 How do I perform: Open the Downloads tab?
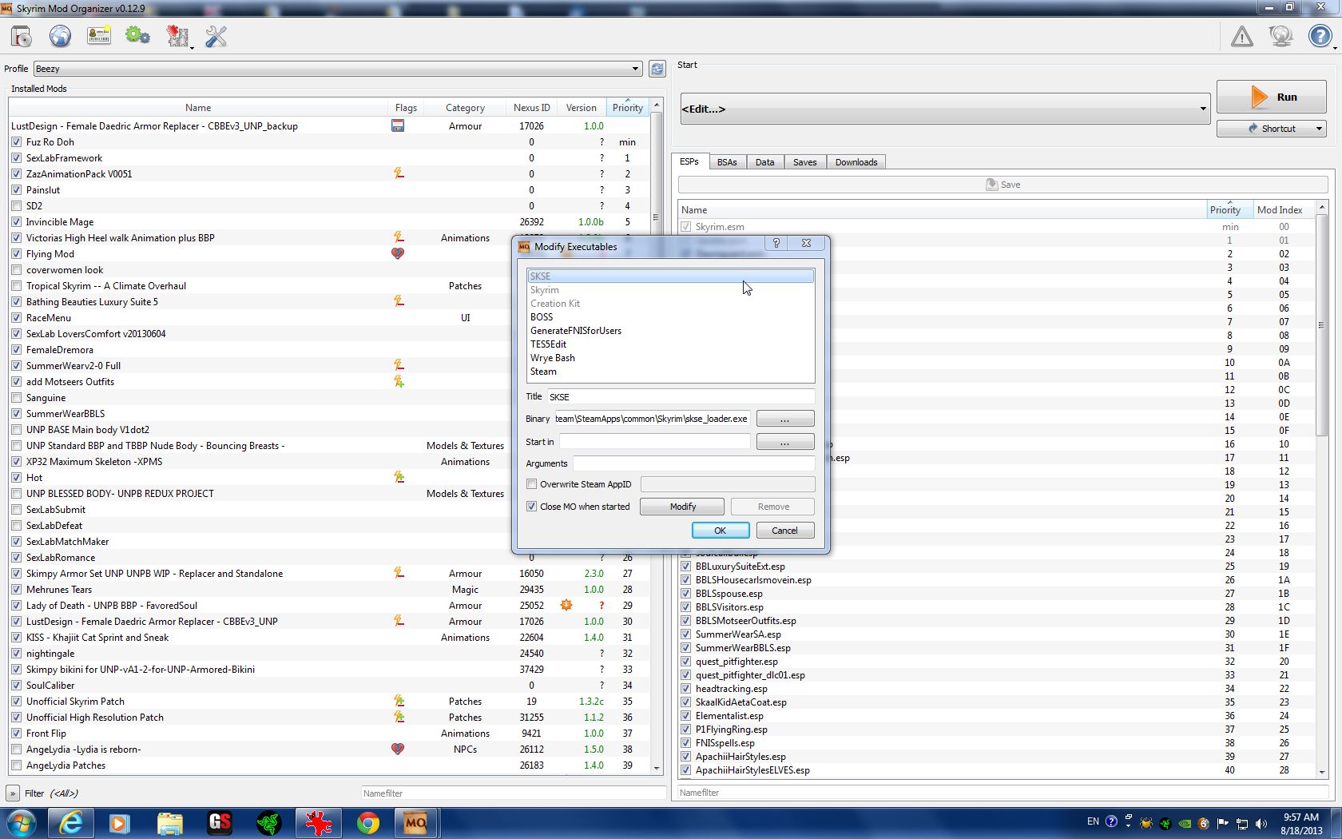pyautogui.click(x=856, y=162)
